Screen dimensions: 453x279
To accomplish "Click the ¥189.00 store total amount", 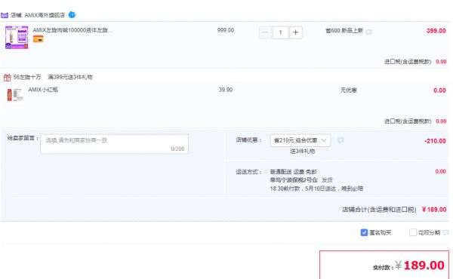I will tap(434, 210).
